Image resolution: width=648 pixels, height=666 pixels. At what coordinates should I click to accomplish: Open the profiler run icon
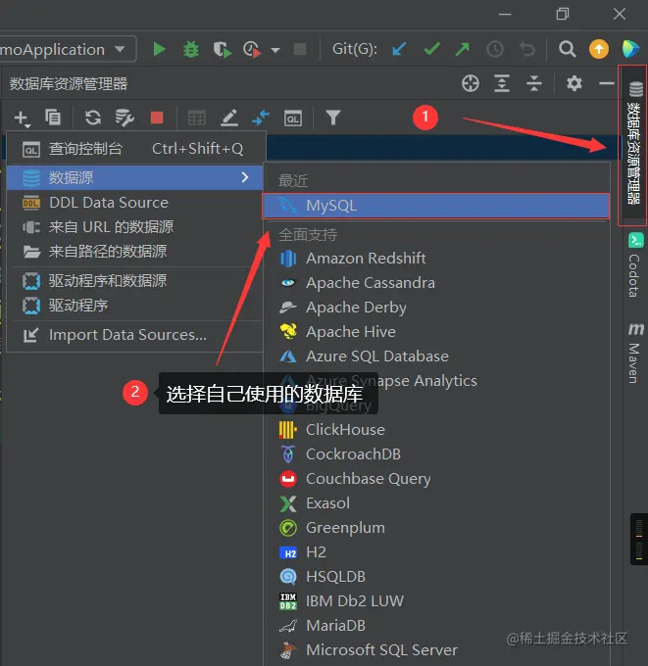click(251, 49)
